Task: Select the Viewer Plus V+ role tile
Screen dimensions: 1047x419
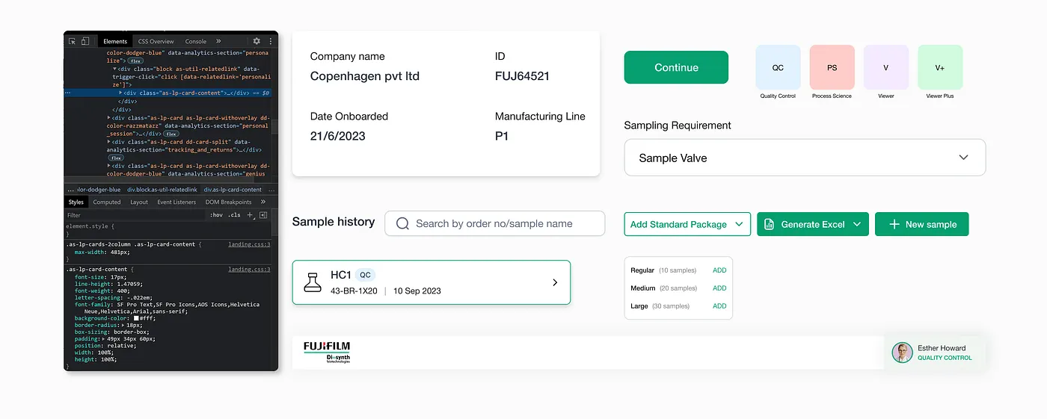Action: point(939,67)
